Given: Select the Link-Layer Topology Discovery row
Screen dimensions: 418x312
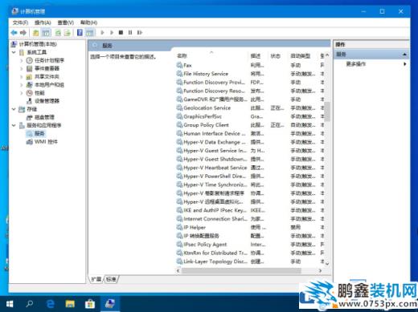Looking at the screenshot, I should [x=250, y=261].
